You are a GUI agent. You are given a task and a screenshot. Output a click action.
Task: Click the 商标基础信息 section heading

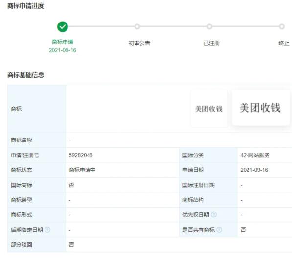[x=26, y=75]
